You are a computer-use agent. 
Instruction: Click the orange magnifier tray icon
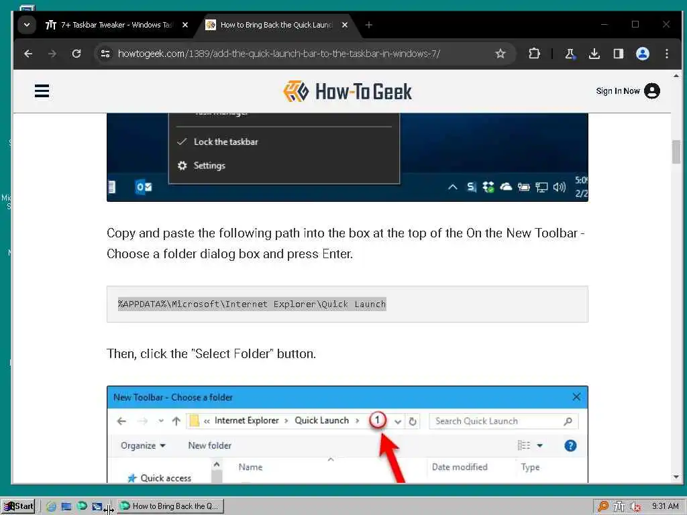[603, 506]
